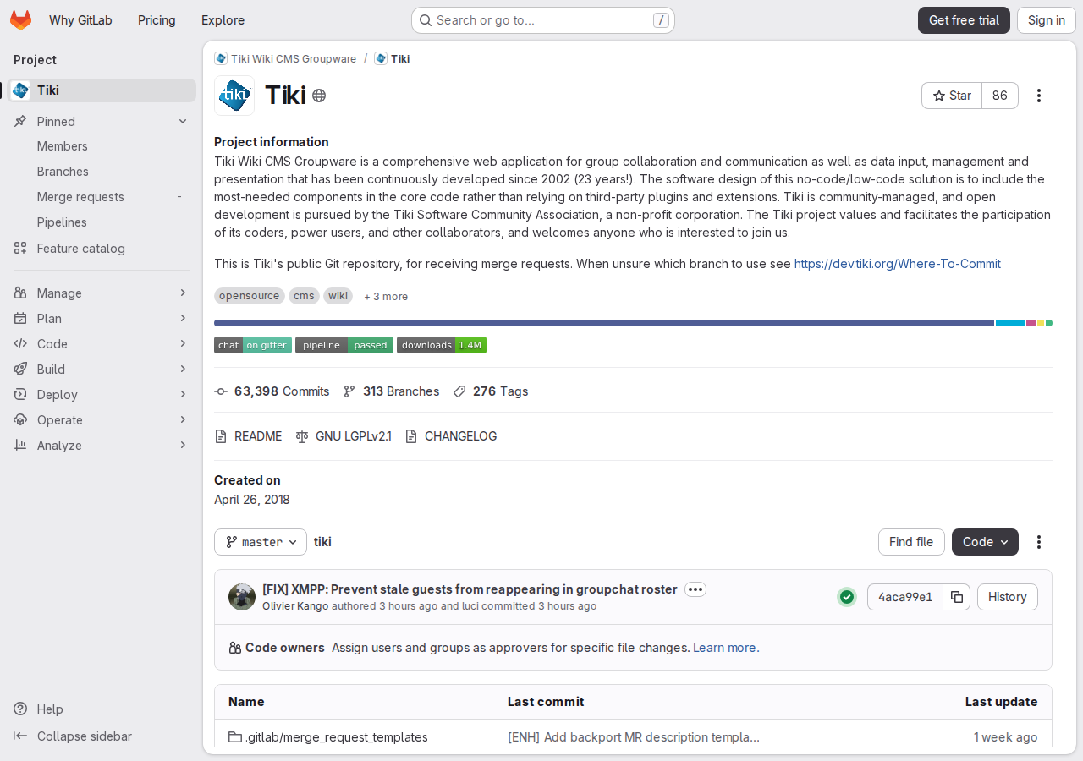View commit History
This screenshot has height=761, width=1083.
pos(1007,597)
